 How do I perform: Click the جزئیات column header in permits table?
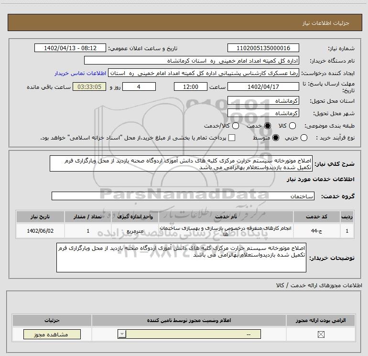click(x=52, y=320)
